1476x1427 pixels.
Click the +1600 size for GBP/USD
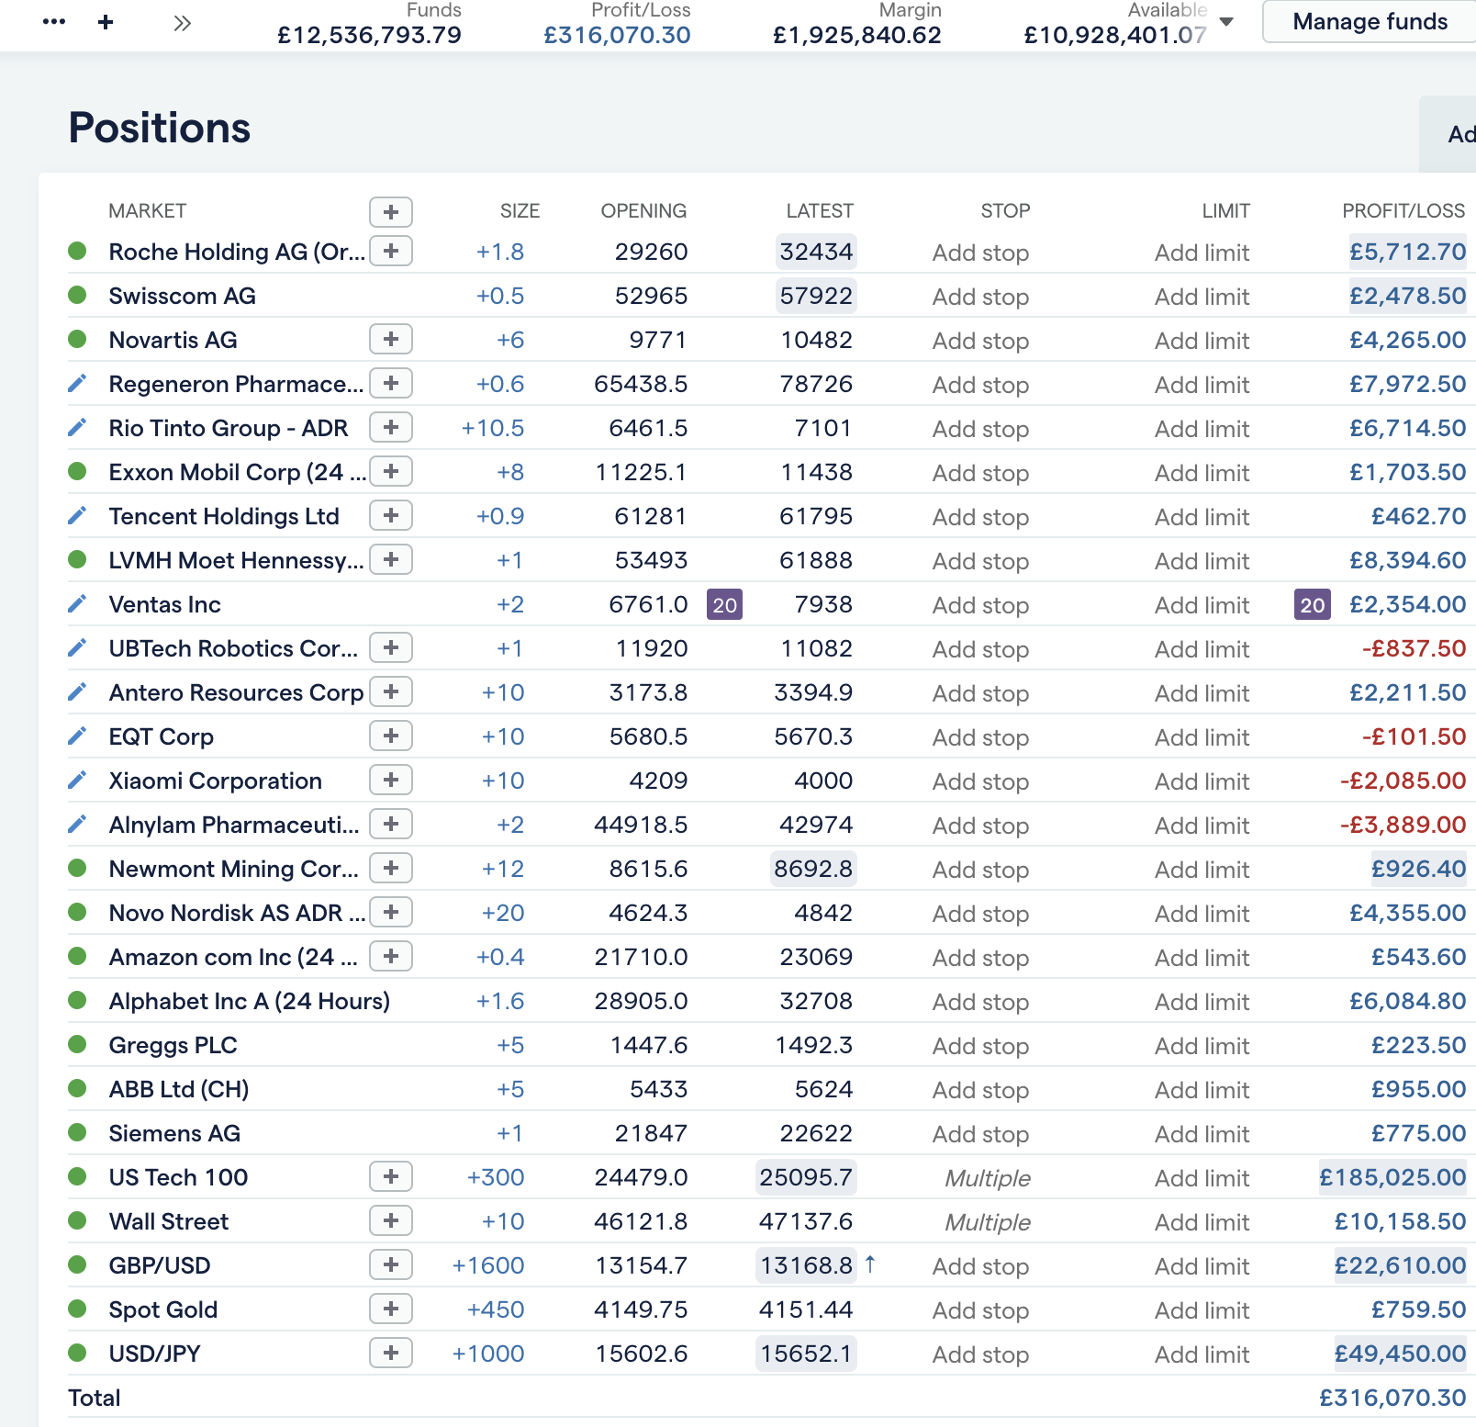click(x=488, y=1265)
